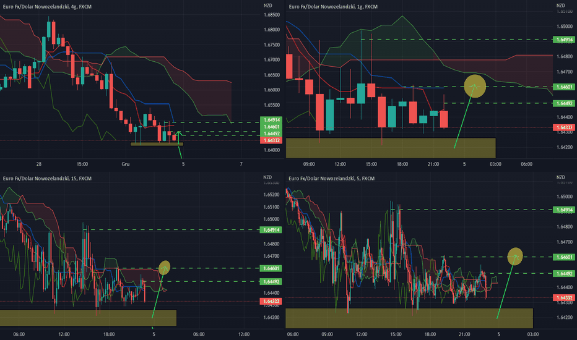Click red 1.64332 price label in 5-minute chart
The width and height of the screenshot is (577, 340).
coord(564,298)
